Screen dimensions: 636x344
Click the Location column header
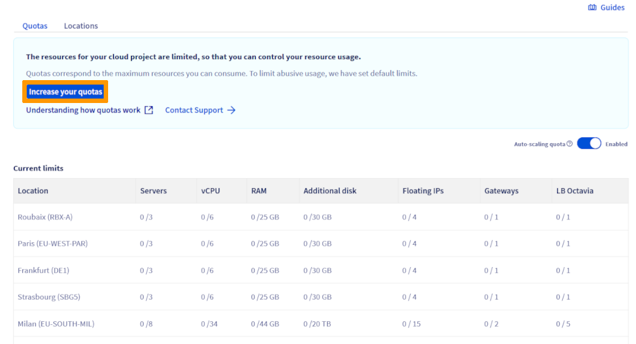tap(33, 191)
